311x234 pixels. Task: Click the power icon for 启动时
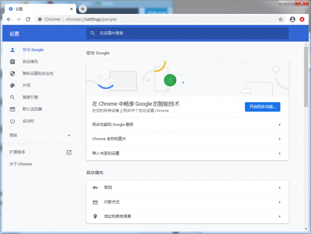(x=12, y=121)
